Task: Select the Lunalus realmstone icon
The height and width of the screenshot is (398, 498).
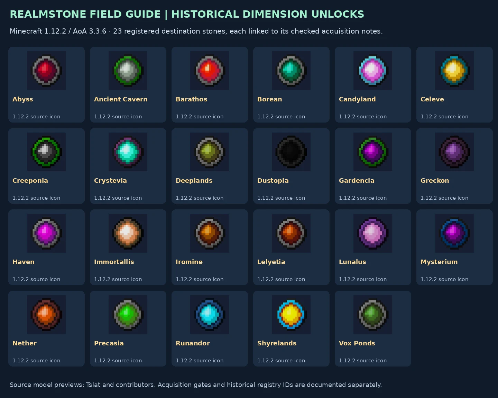Action: [x=373, y=233]
